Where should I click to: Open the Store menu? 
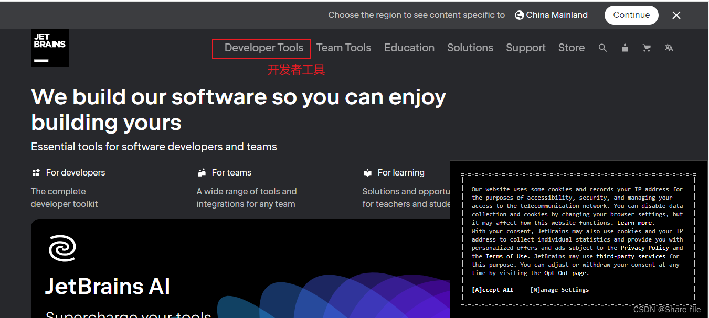(572, 48)
